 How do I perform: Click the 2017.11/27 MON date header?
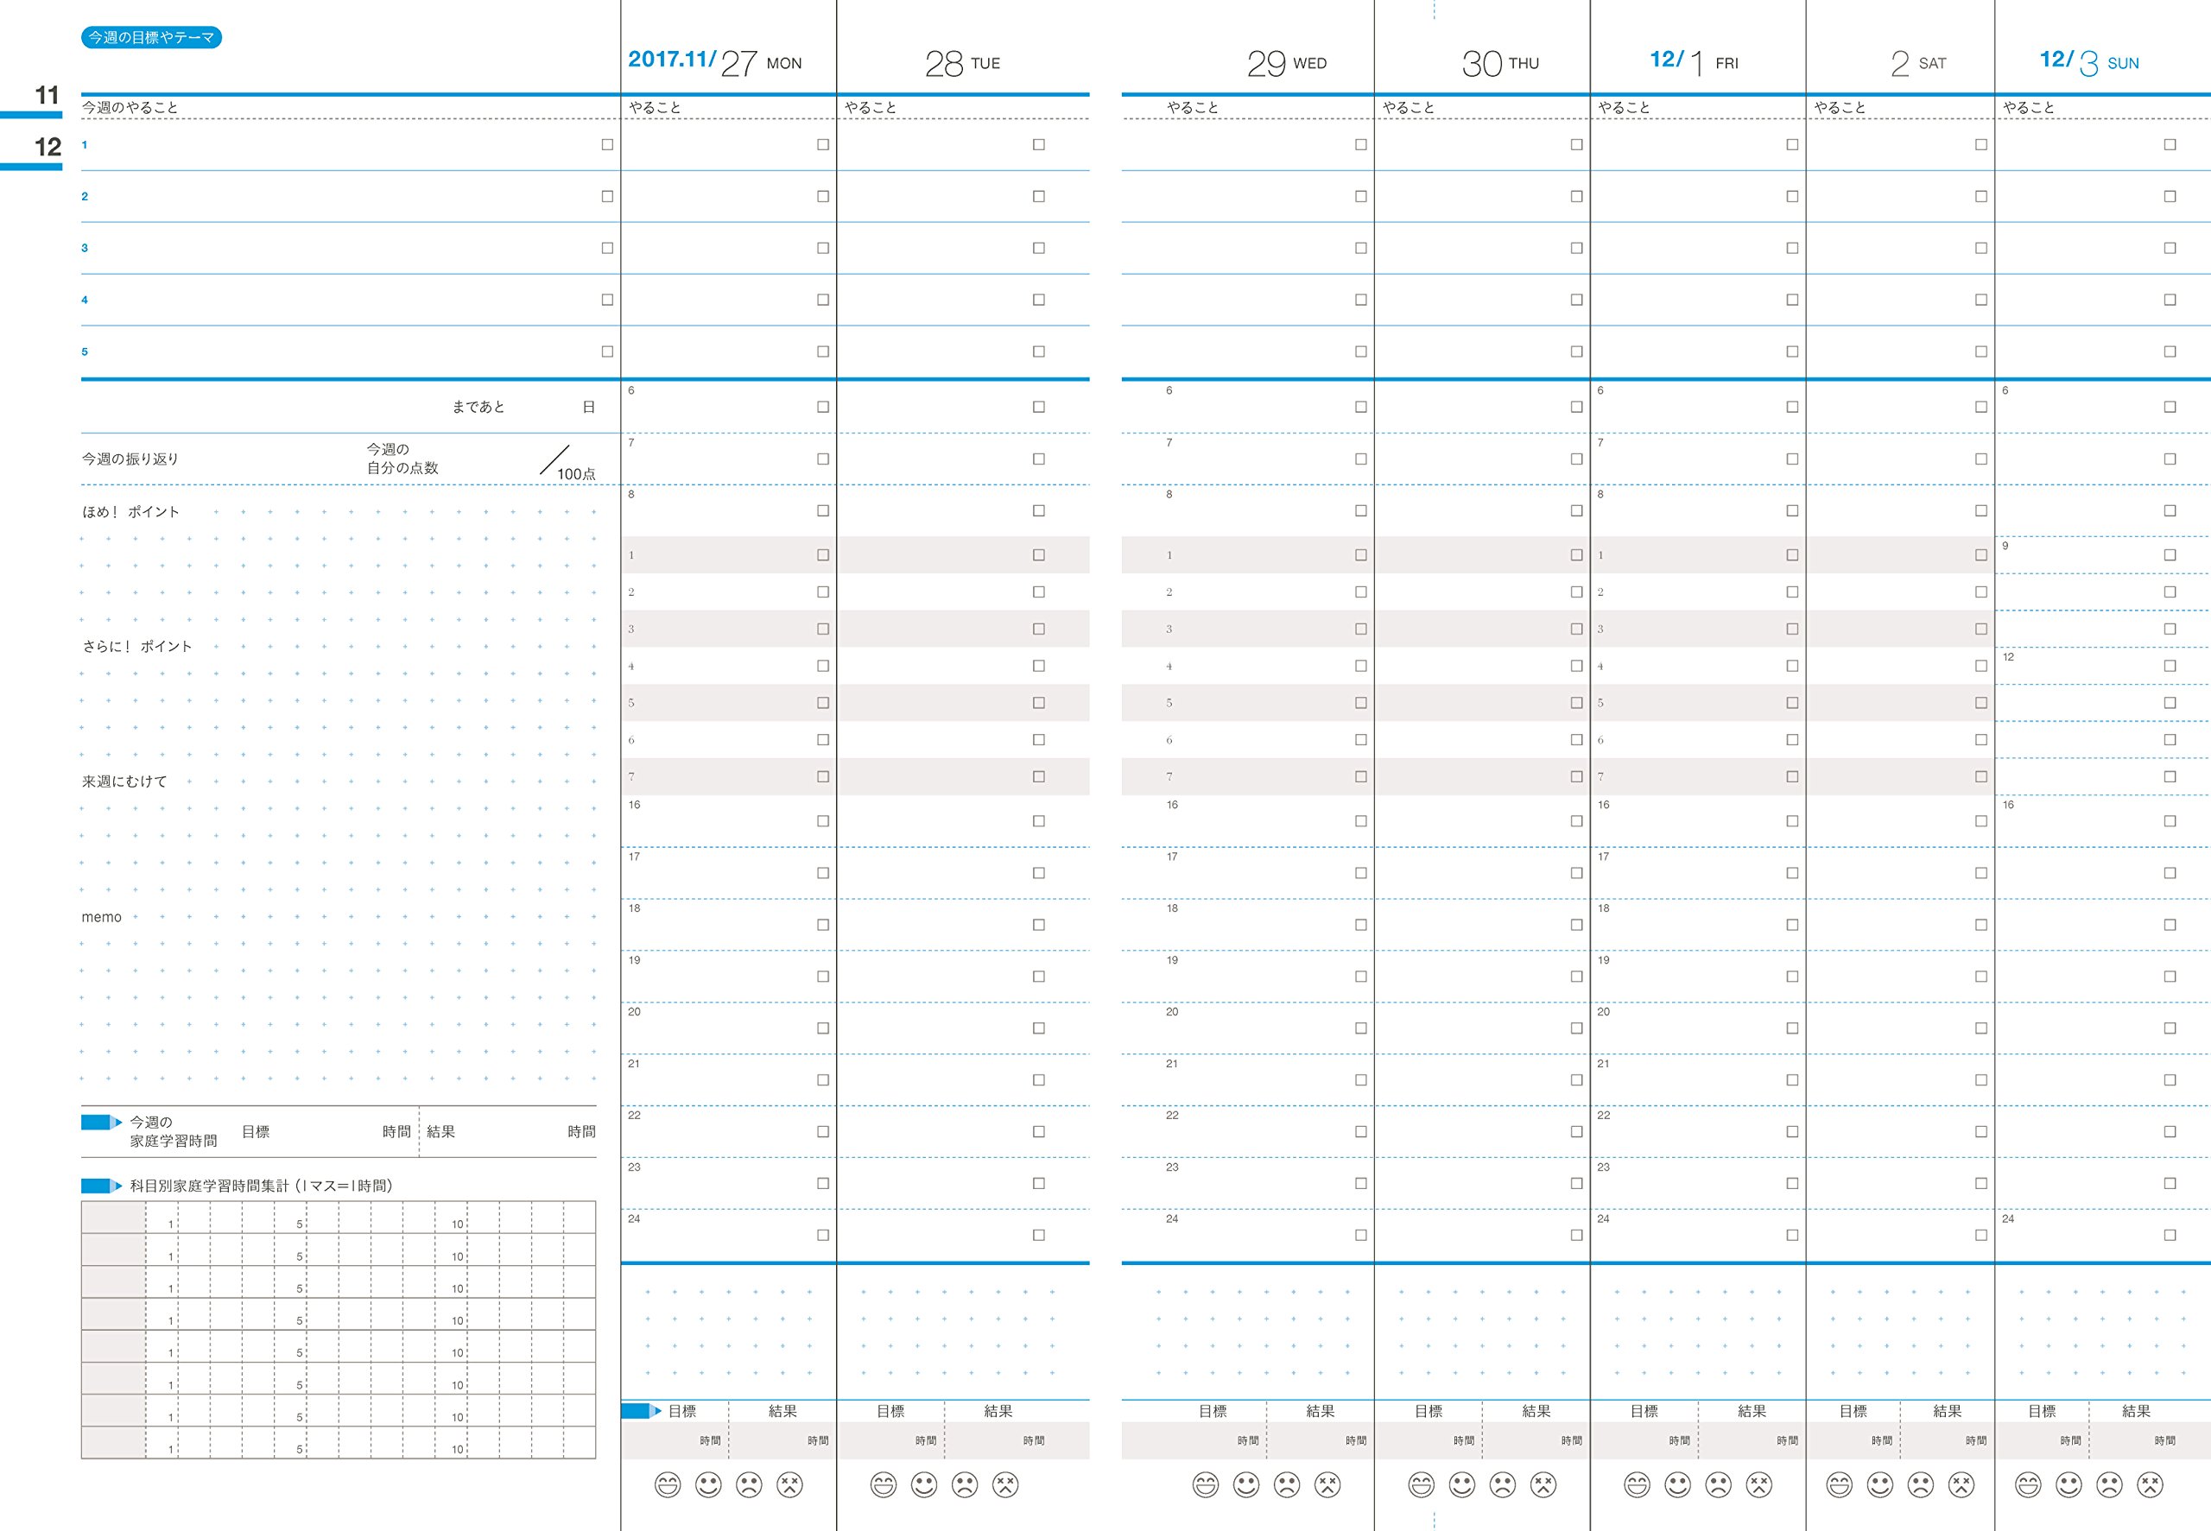713,61
